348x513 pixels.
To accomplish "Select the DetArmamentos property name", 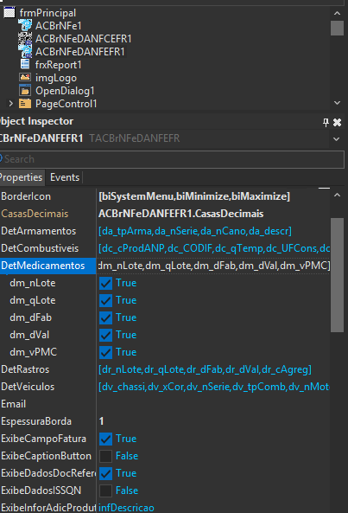I will 39,231.
